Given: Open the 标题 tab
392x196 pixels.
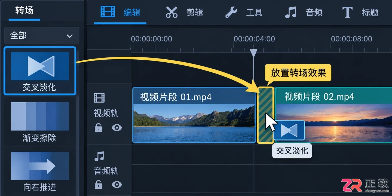Looking at the screenshot, I should point(361,12).
